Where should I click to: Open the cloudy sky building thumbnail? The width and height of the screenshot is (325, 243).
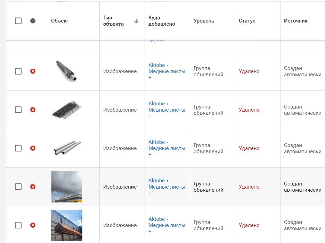(67, 187)
